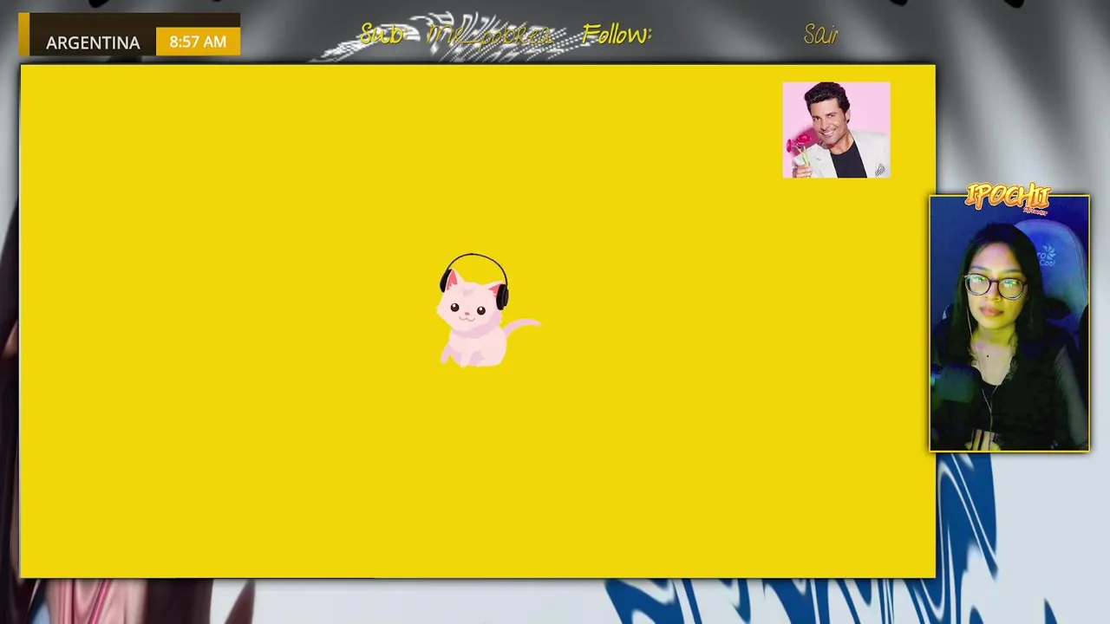Click the ARGENTINA location label

coord(93,42)
